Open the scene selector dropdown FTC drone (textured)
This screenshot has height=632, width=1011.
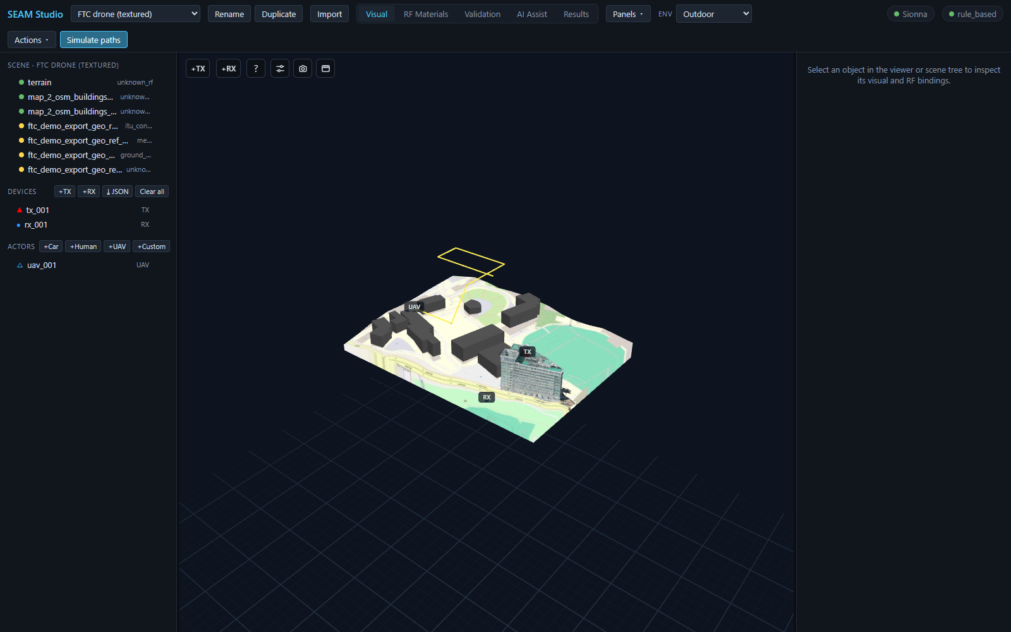(135, 14)
